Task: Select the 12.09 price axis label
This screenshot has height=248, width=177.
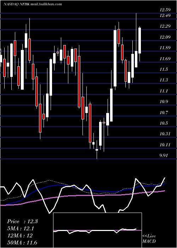Action: point(165,37)
